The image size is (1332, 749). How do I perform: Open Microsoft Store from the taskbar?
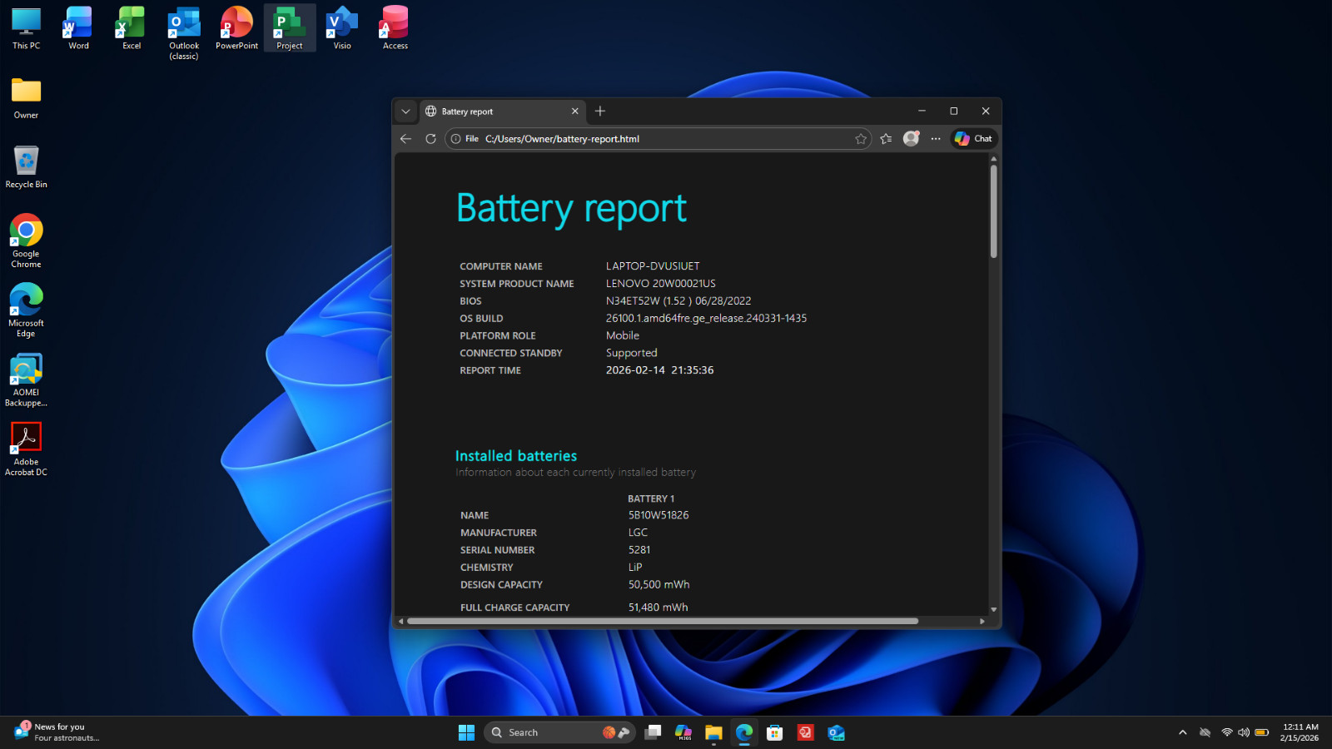pyautogui.click(x=775, y=732)
